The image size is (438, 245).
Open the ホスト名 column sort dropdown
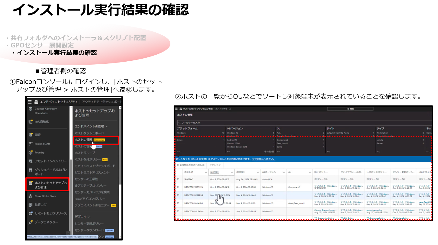(206, 172)
